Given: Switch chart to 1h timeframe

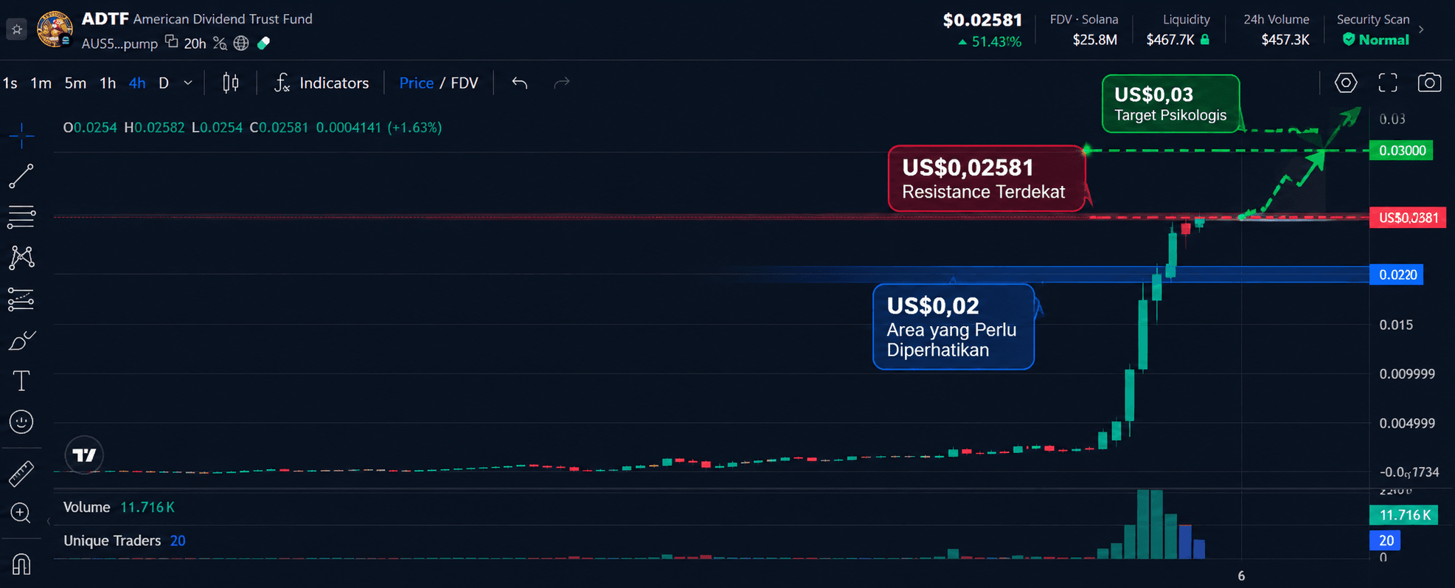Looking at the screenshot, I should coord(108,83).
